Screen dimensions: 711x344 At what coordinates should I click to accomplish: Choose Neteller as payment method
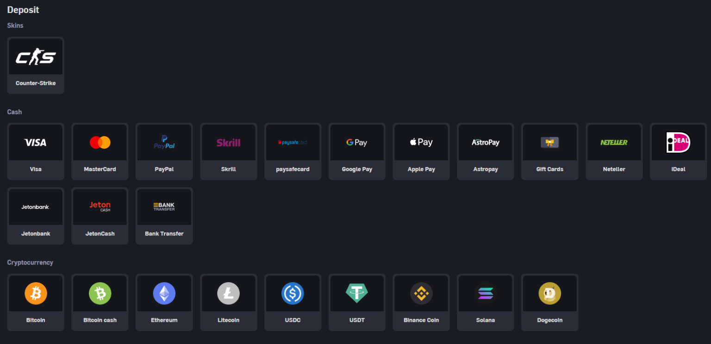pyautogui.click(x=614, y=151)
